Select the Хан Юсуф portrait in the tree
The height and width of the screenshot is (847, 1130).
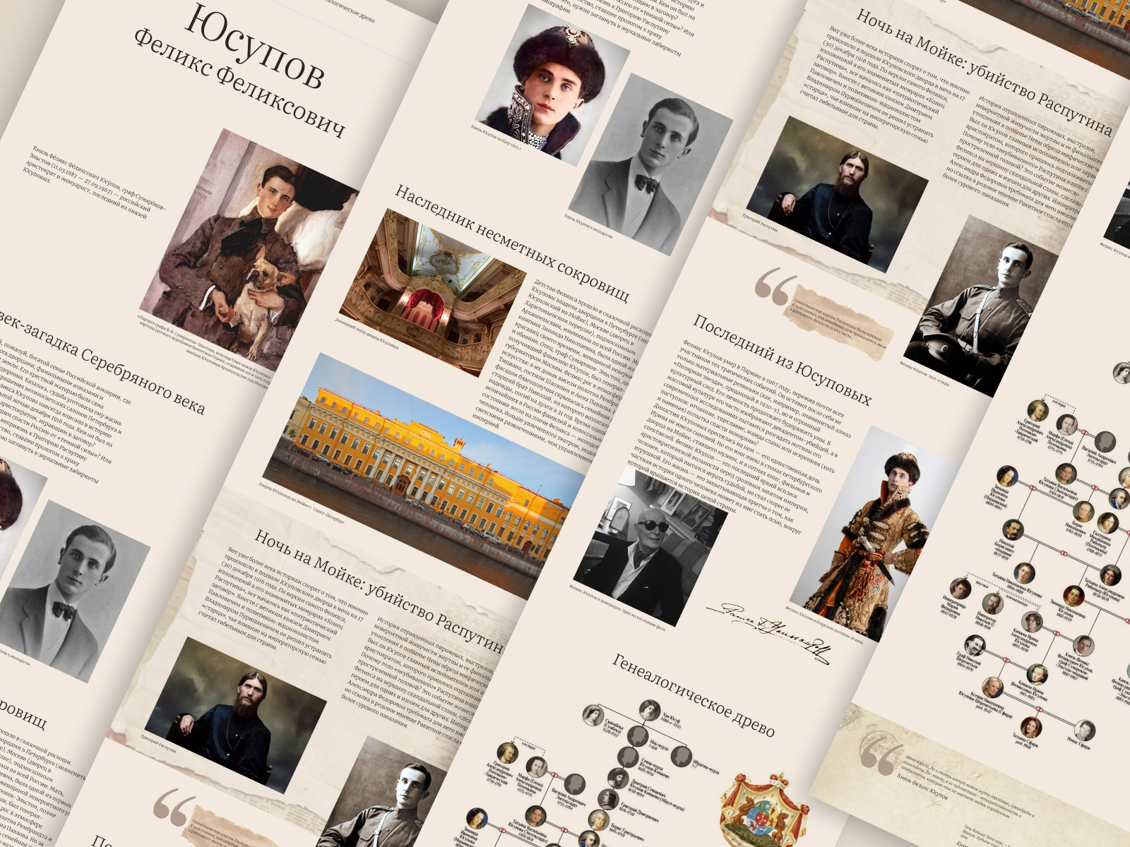[x=650, y=710]
